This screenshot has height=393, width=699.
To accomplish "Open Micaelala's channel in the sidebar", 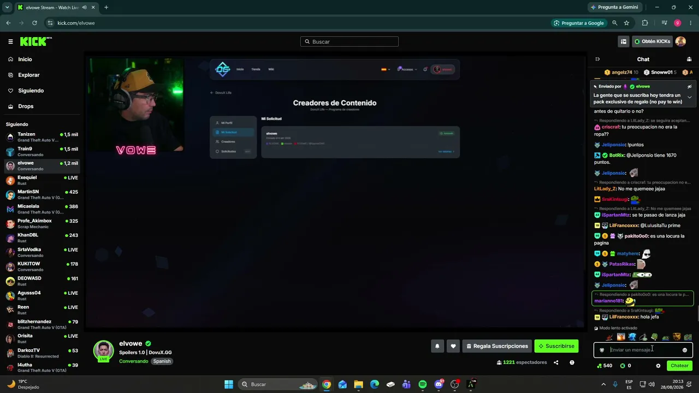I will [x=42, y=209].
